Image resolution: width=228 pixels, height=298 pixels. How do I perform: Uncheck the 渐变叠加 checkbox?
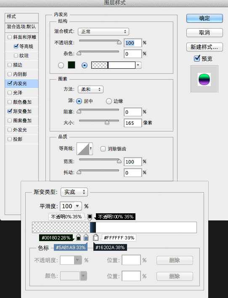point(10,111)
